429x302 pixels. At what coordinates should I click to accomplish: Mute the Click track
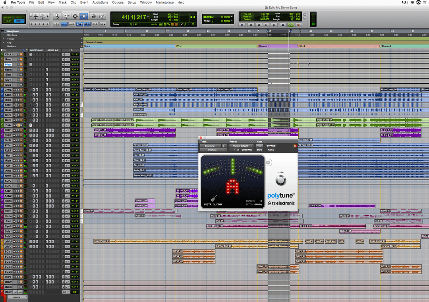coord(21,54)
